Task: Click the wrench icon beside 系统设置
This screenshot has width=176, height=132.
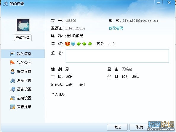Action: pos(12,80)
